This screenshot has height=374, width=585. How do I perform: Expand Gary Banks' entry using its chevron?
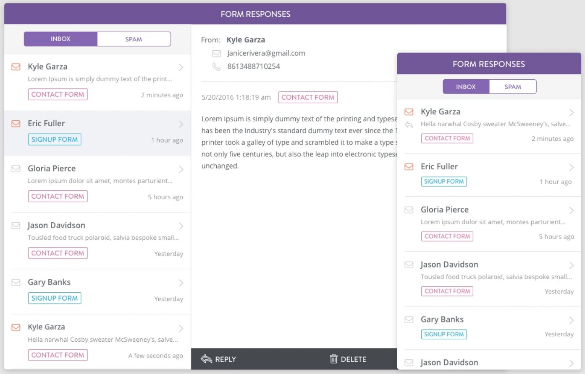181,283
